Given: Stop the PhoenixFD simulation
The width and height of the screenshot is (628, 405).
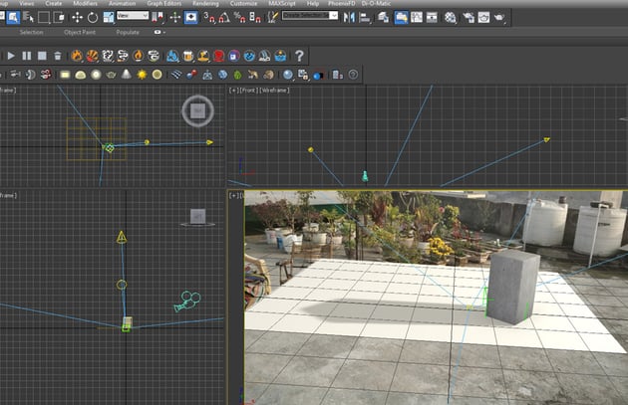Looking at the screenshot, I should (42, 56).
